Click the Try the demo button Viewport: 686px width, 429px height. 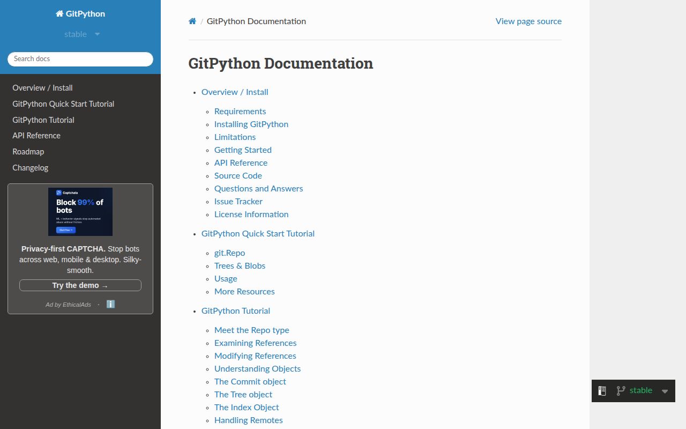pyautogui.click(x=80, y=285)
